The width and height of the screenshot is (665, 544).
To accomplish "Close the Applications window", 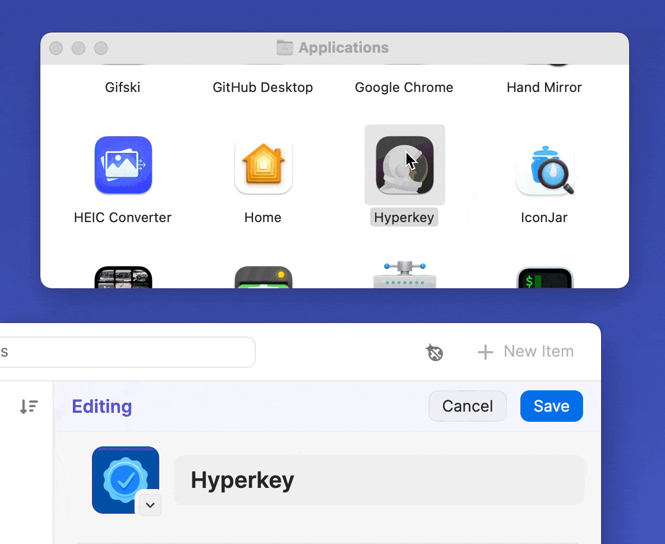I will coord(56,48).
